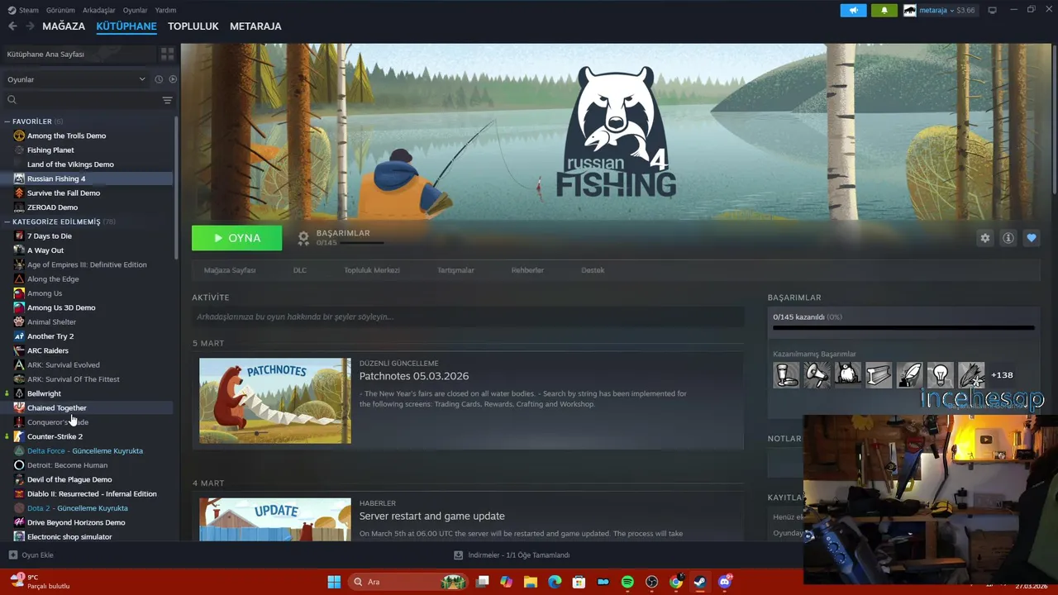Image resolution: width=1058 pixels, height=595 pixels.
Task: Open game info icon
Action: point(1008,238)
